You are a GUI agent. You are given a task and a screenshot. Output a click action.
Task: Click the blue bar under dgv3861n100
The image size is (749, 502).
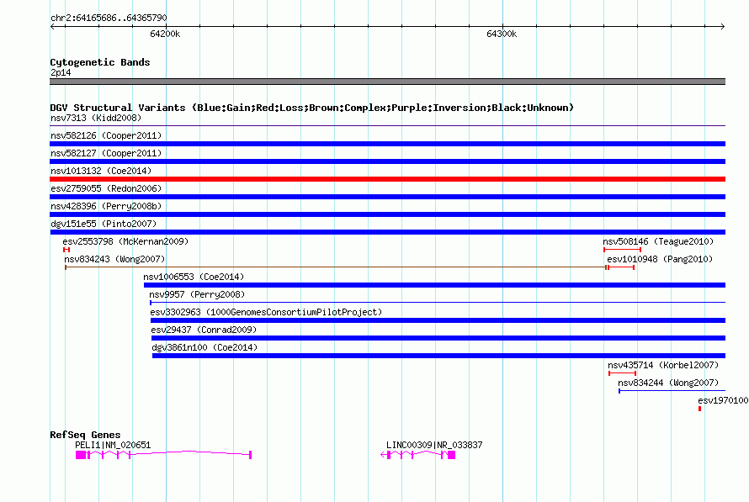(439, 356)
